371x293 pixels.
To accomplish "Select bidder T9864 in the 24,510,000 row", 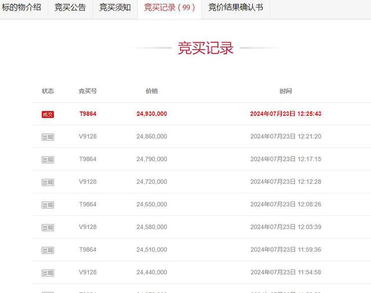I will pyautogui.click(x=88, y=250).
